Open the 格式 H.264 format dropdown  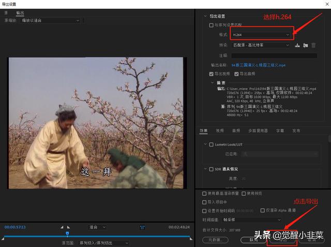click(261, 35)
